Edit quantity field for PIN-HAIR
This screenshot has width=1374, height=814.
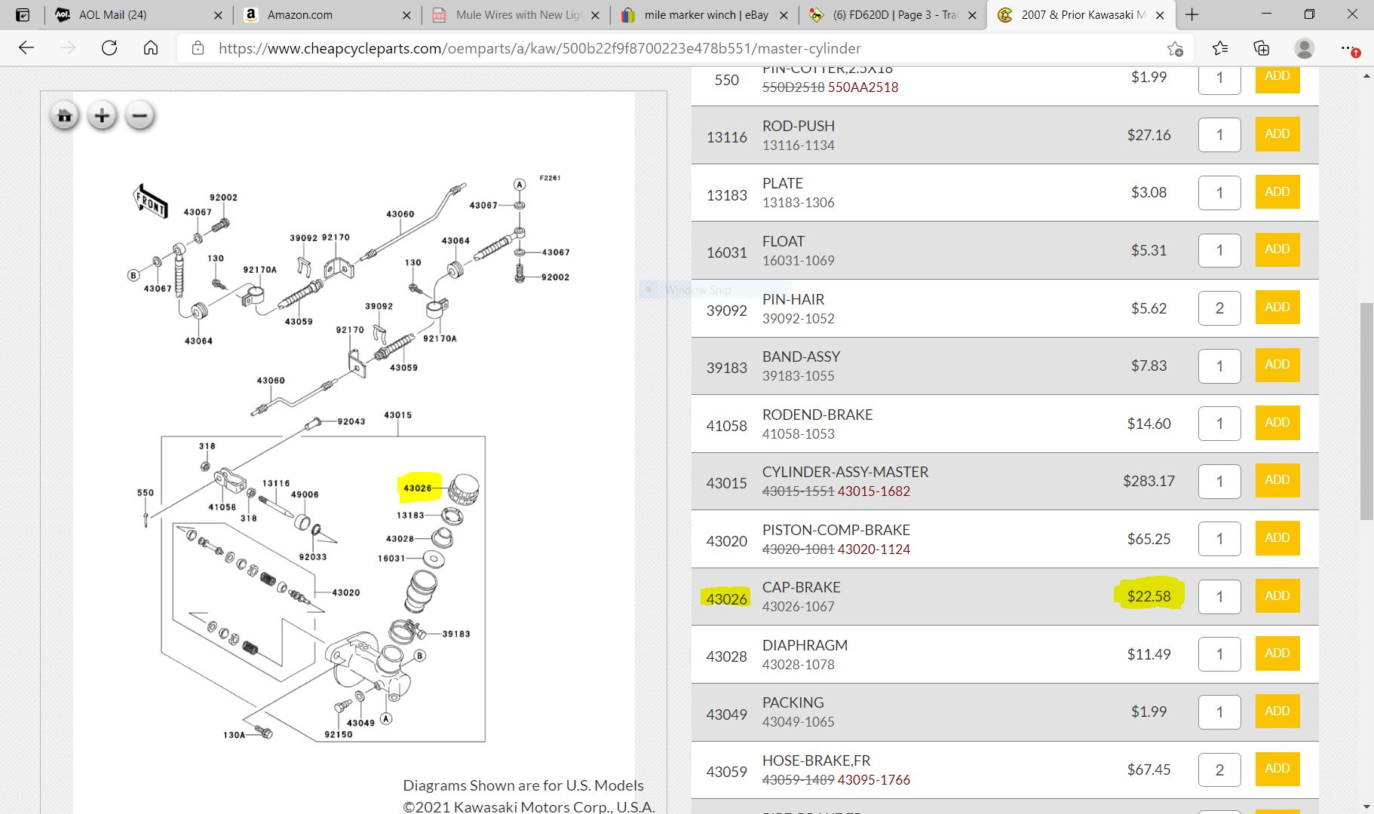click(1219, 308)
